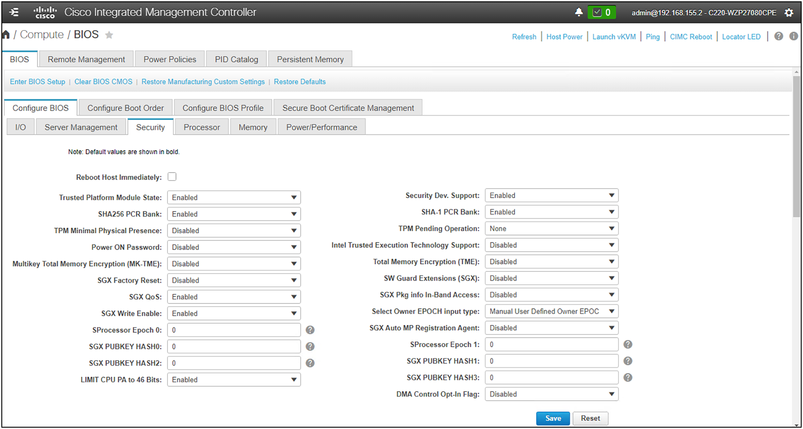Viewport: 803px width, 429px height.
Task: Select the Power/Performance tab
Action: [x=321, y=127]
